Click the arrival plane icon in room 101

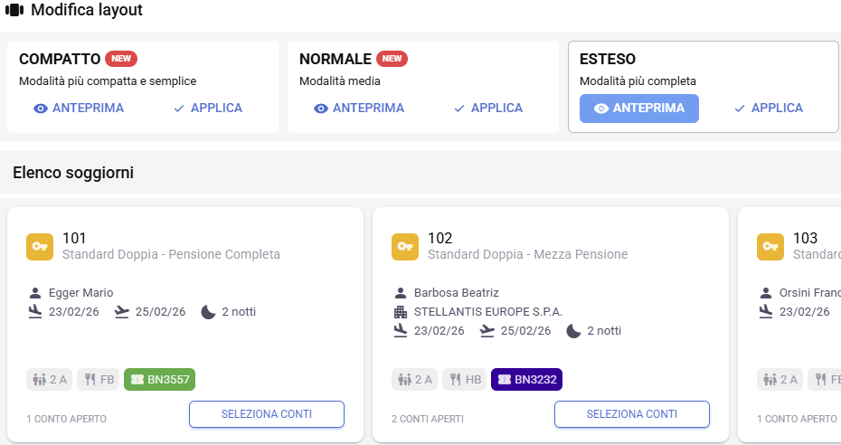[x=35, y=312]
